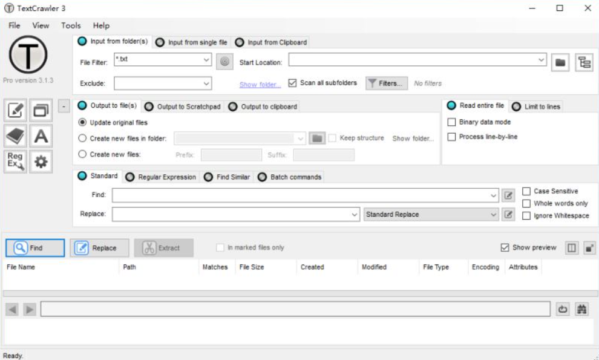Select Create new files in folder option

click(83, 139)
